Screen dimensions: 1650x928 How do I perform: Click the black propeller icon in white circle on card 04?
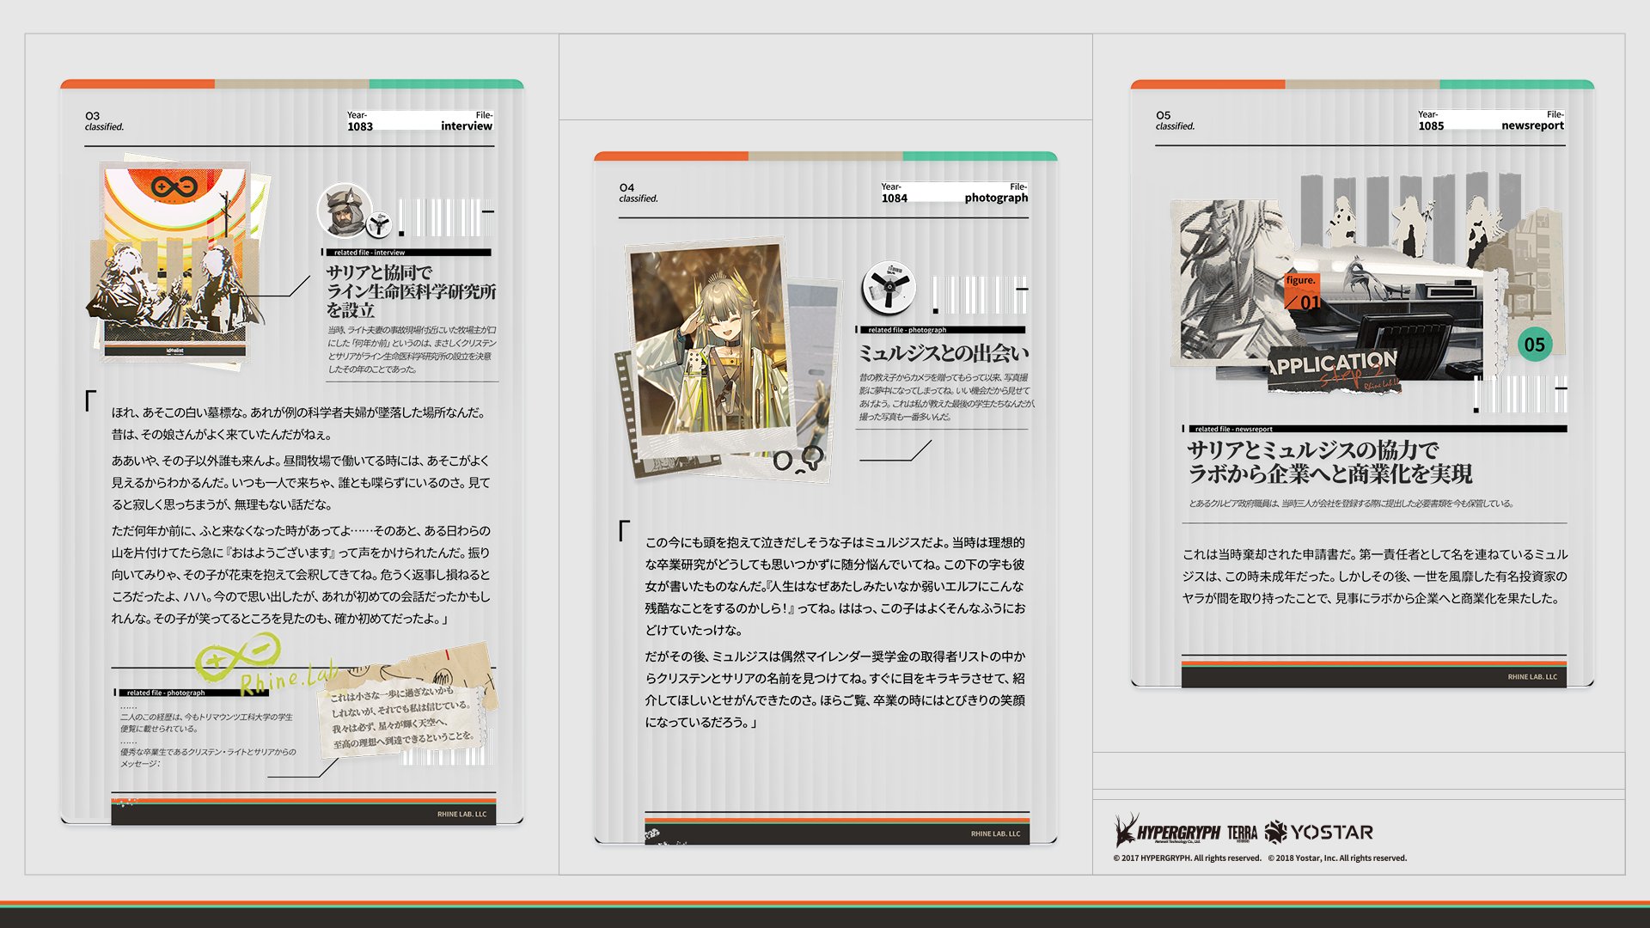click(x=889, y=287)
